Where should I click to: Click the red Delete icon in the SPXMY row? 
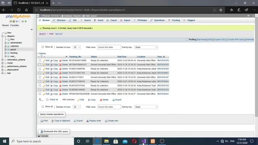point(60,94)
